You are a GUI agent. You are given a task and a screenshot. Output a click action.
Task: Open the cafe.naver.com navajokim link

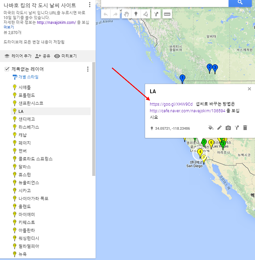click(x=187, y=111)
